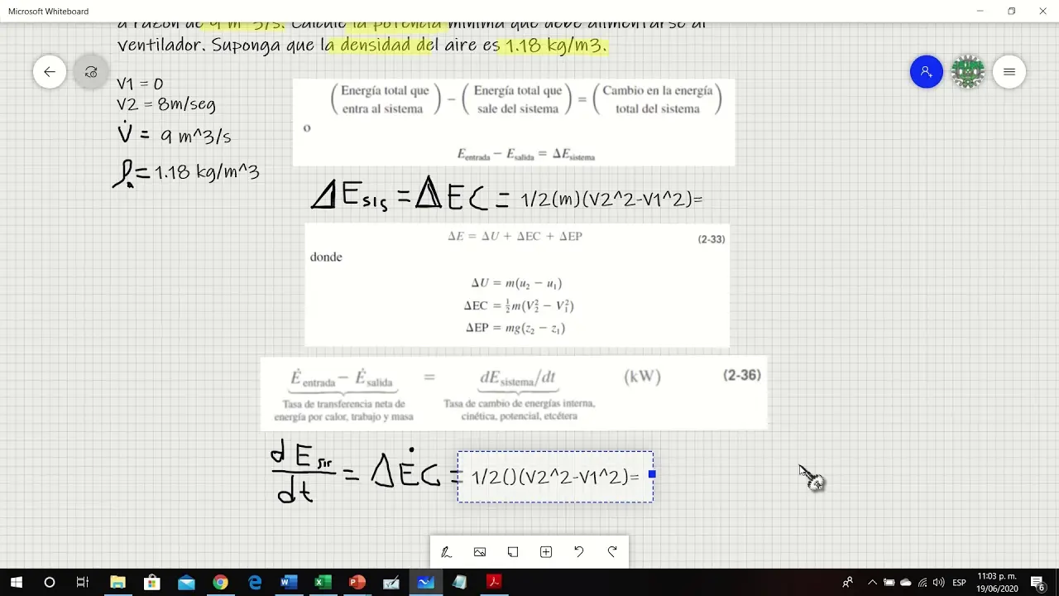Open the Wi-Fi network panel

coord(922,583)
